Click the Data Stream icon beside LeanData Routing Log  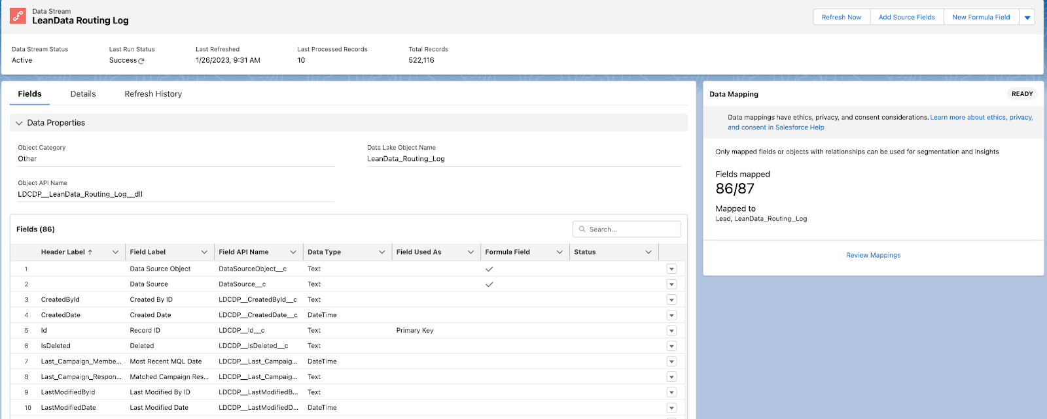[18, 16]
